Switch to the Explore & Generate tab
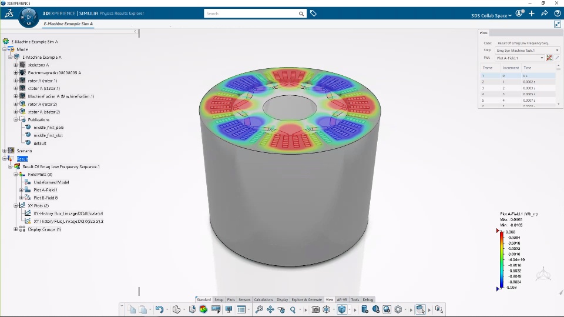The height and width of the screenshot is (317, 564). (307, 300)
